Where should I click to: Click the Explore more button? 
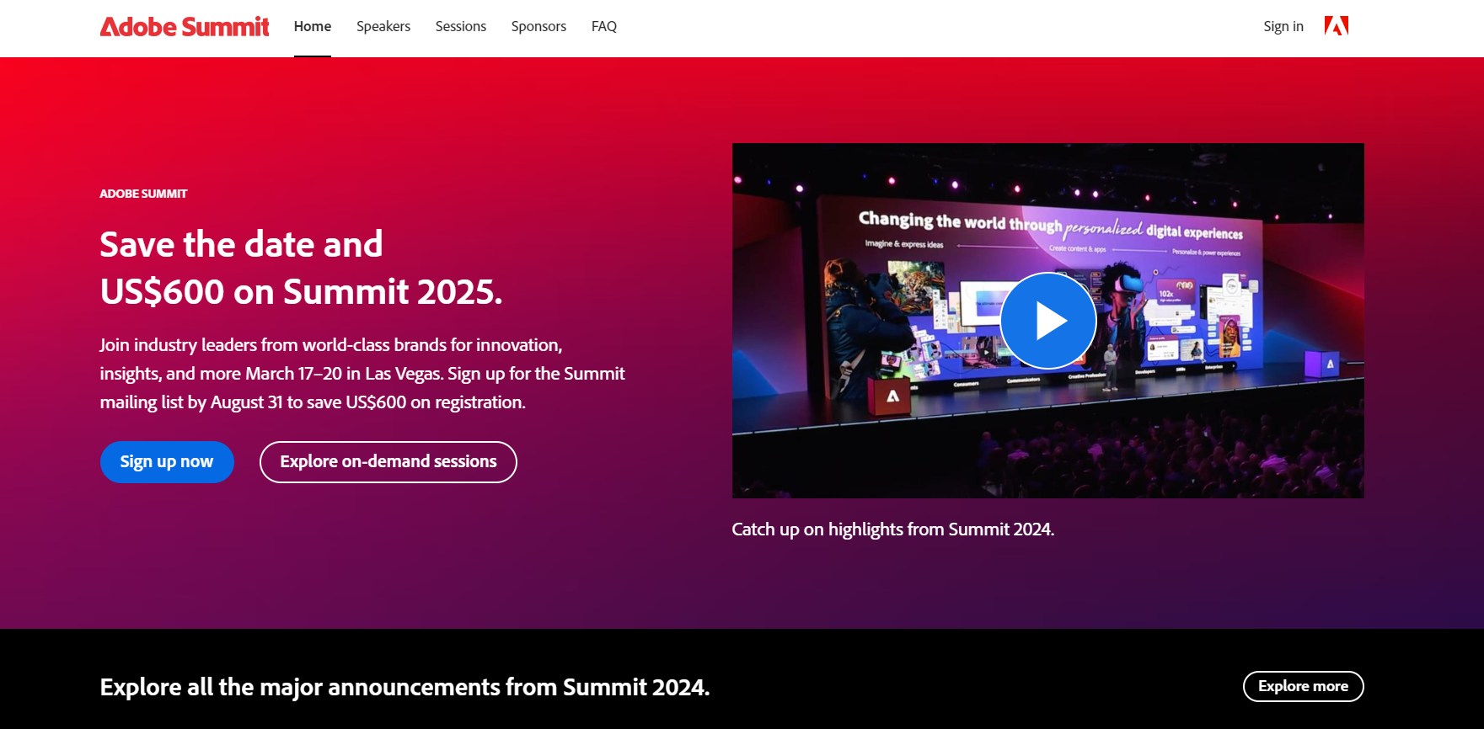pyautogui.click(x=1303, y=686)
